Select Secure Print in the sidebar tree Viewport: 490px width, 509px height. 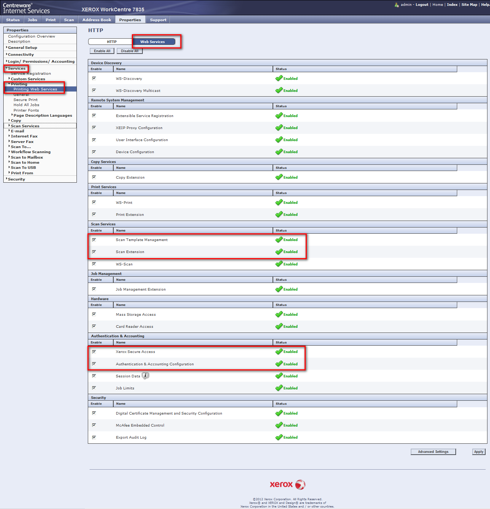point(26,100)
